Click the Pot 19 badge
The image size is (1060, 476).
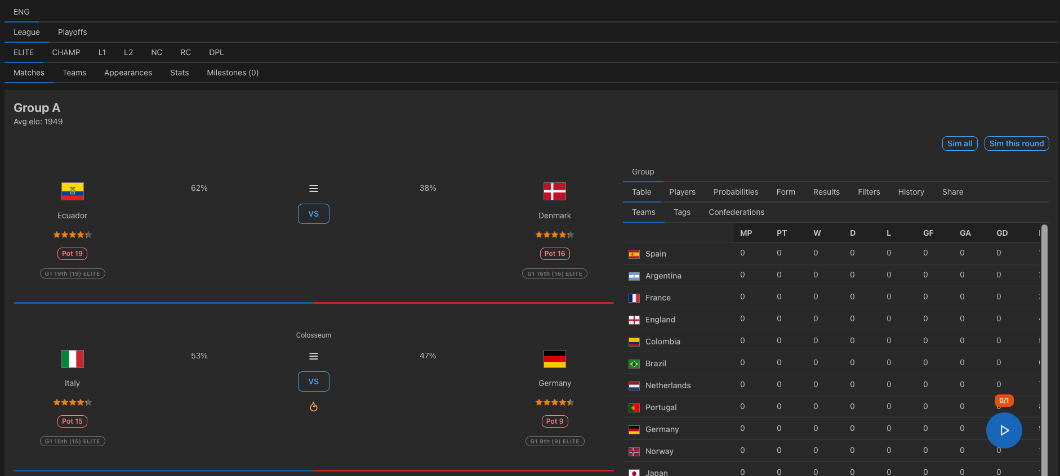(x=72, y=254)
